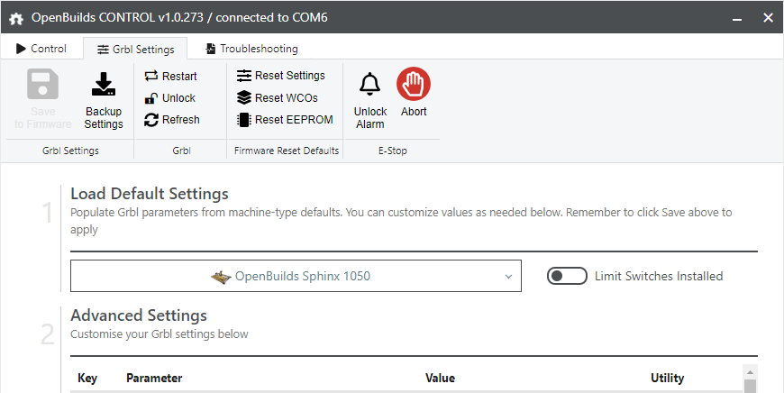Image resolution: width=784 pixels, height=393 pixels.
Task: Click the Utility column header
Action: pyautogui.click(x=667, y=378)
